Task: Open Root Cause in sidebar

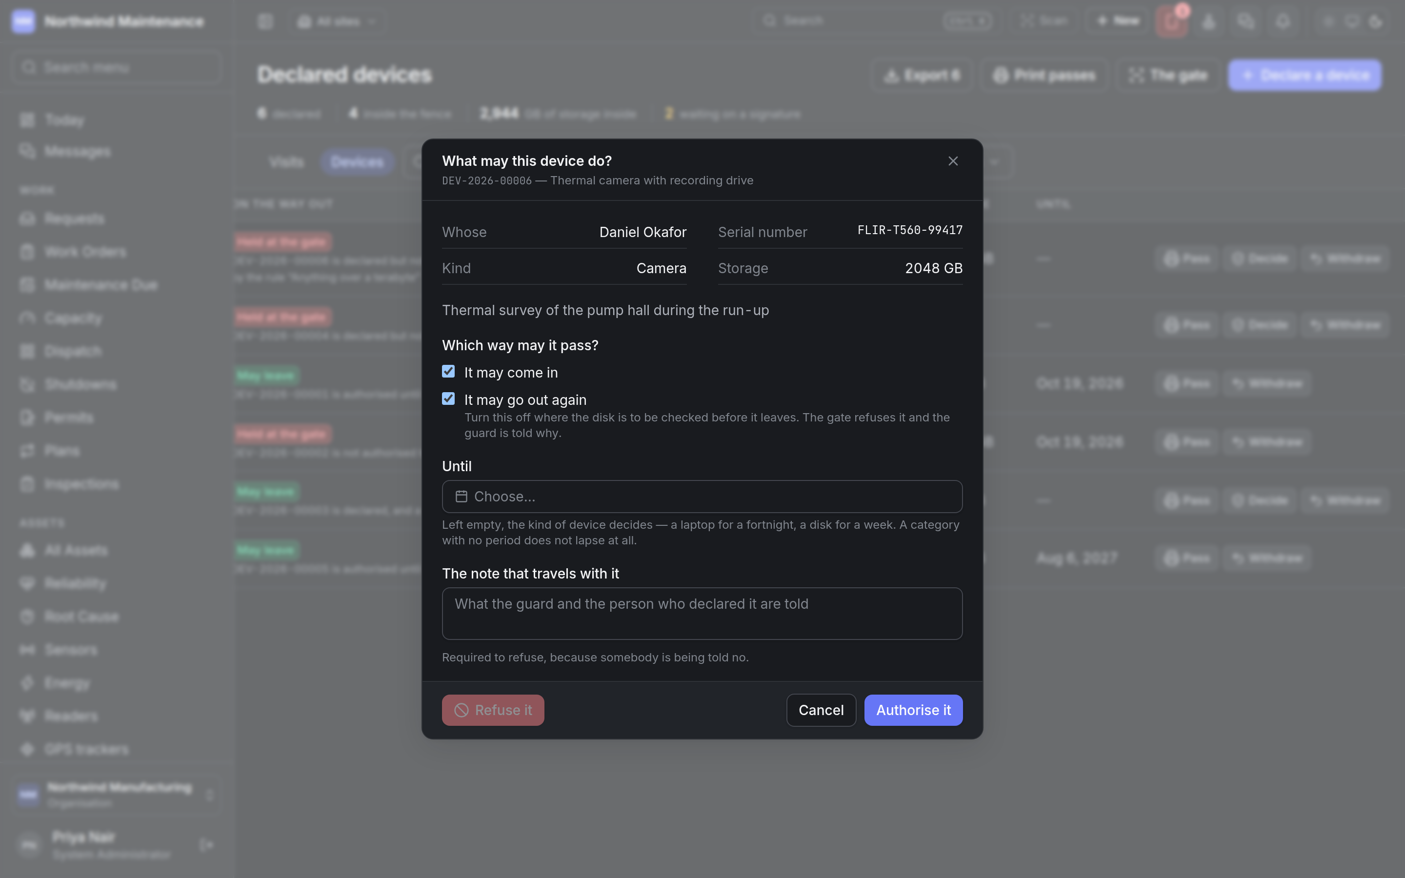Action: [x=116, y=616]
